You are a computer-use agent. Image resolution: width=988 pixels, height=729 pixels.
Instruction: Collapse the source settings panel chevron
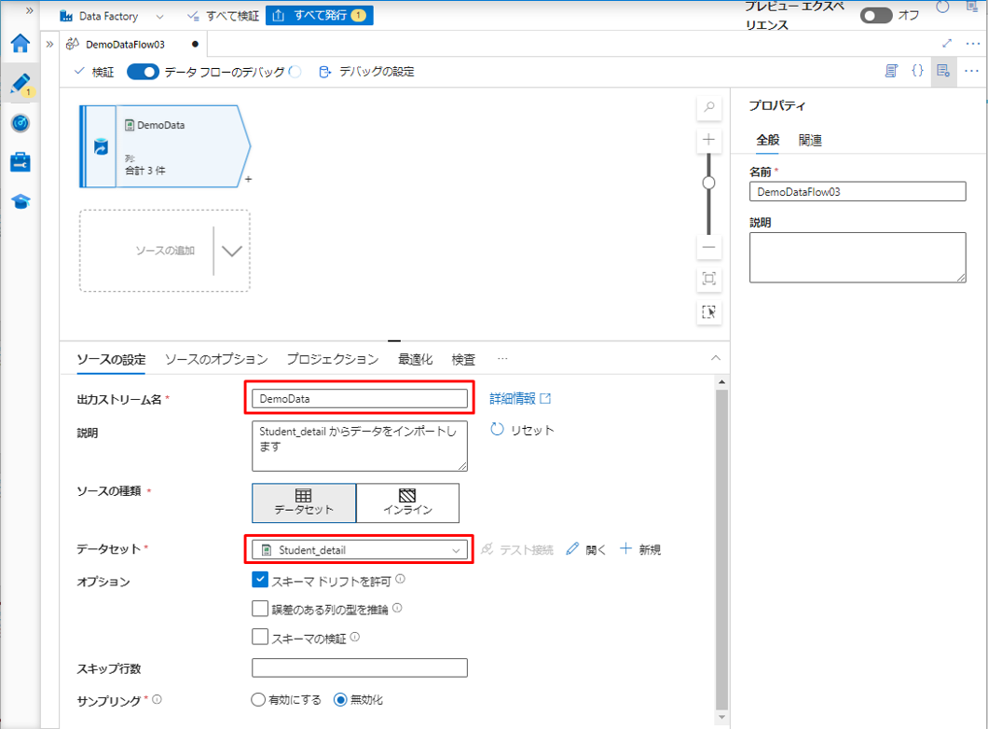[x=715, y=359]
